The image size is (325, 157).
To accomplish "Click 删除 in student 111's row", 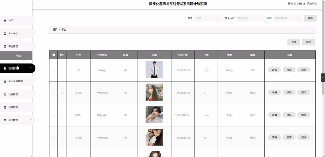I will coord(304,70).
